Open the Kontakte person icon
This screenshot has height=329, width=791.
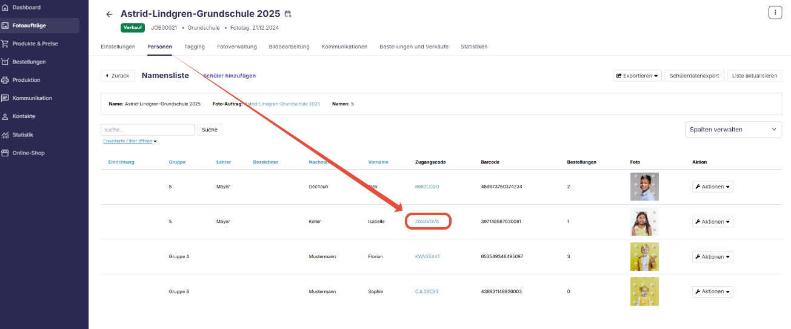[5, 116]
